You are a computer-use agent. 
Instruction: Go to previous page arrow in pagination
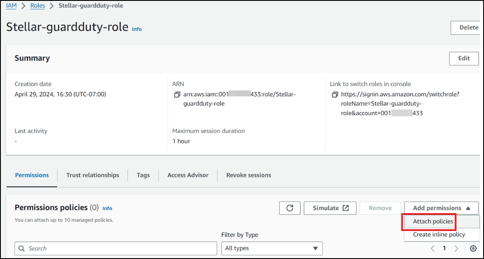[433, 248]
